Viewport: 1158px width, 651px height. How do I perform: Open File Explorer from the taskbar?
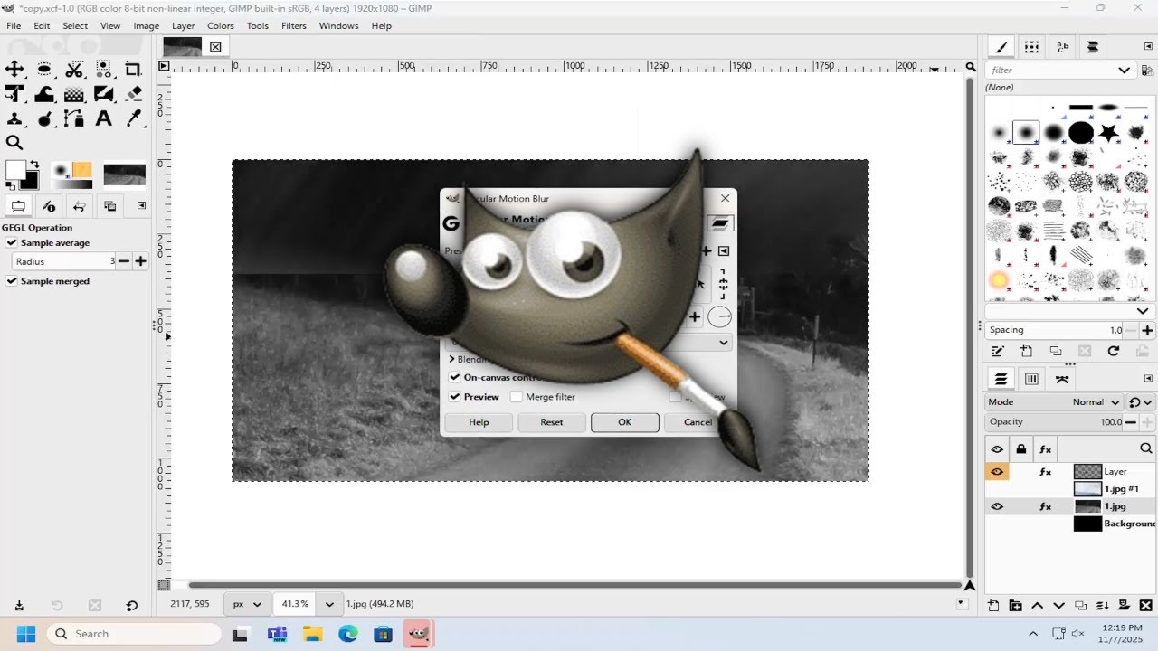[x=312, y=634]
